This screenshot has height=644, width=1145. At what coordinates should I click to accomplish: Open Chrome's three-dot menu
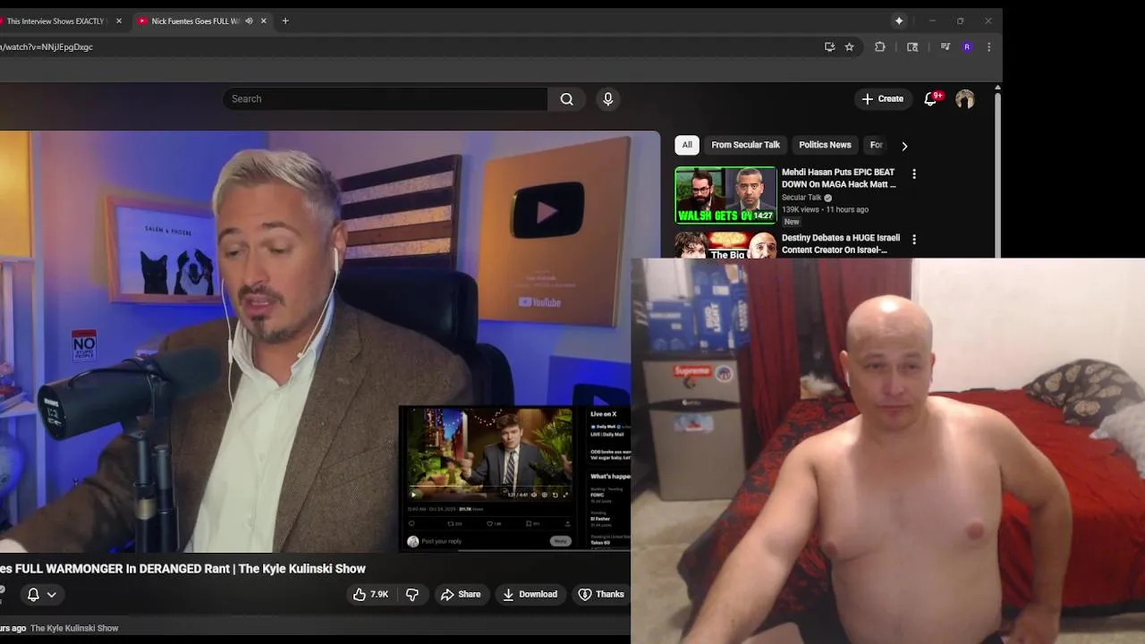[988, 47]
